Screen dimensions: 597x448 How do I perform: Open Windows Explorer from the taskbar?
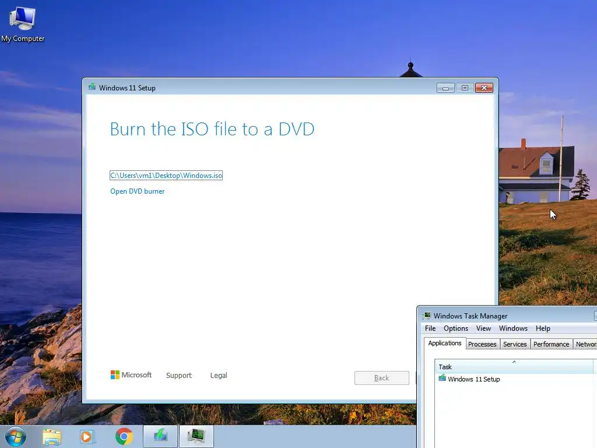52,436
